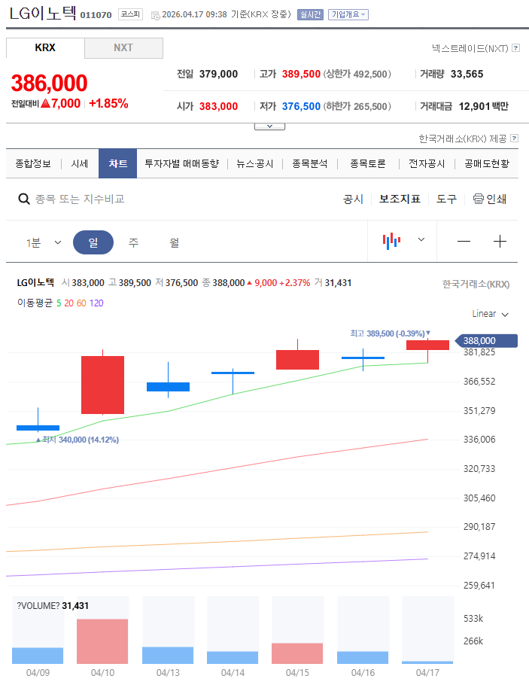Switch to the KRX tab
The image size is (529, 685).
(45, 47)
